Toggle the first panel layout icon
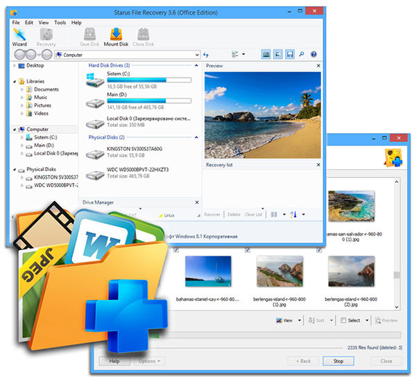Viewport: 416px width, 377px height. 266,54
